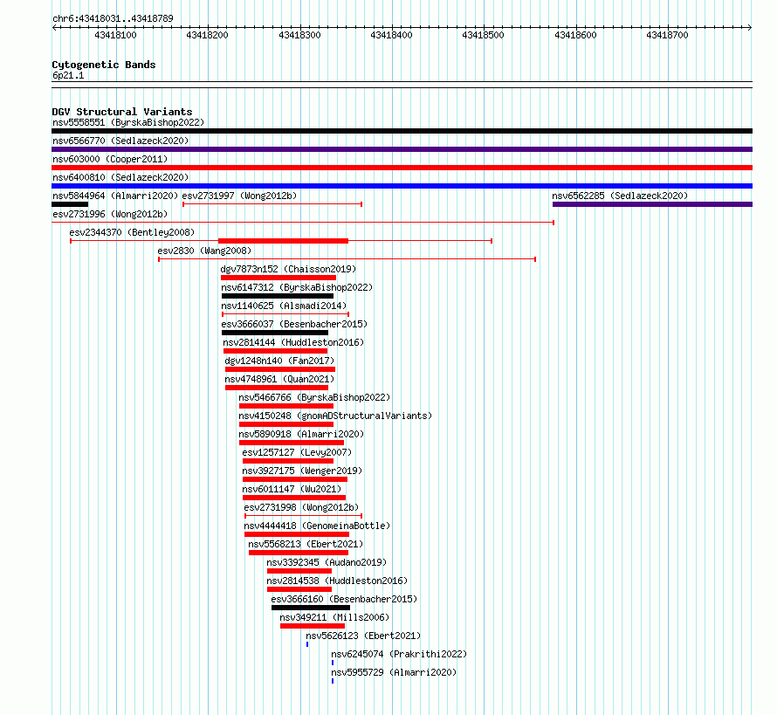
Task: Open nsv5955729 (Almarri2020) variant
Action: pyautogui.click(x=394, y=672)
